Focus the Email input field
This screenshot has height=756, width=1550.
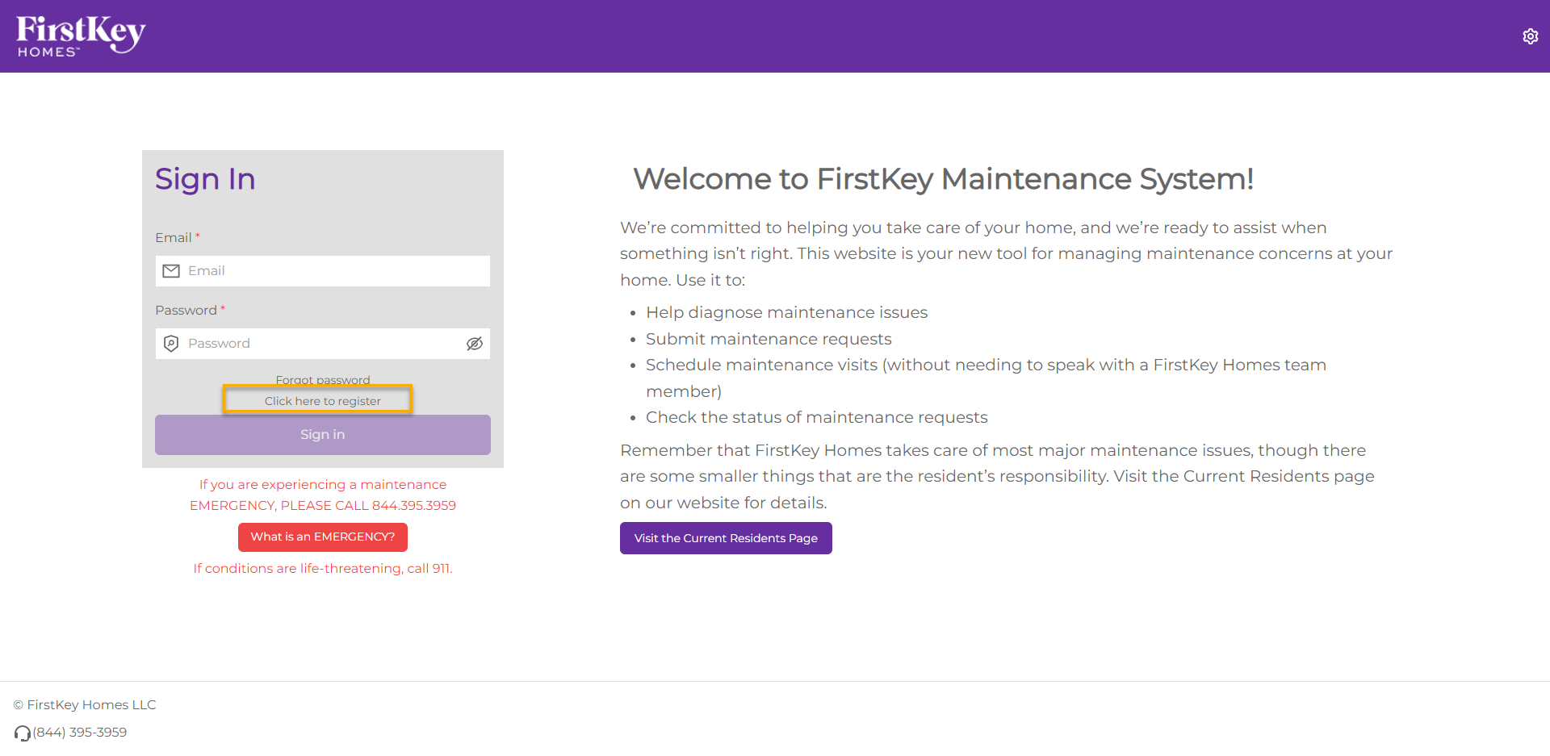322,270
